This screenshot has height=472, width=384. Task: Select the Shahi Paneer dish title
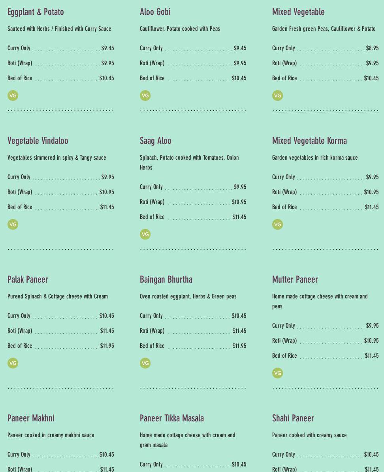[x=293, y=418]
